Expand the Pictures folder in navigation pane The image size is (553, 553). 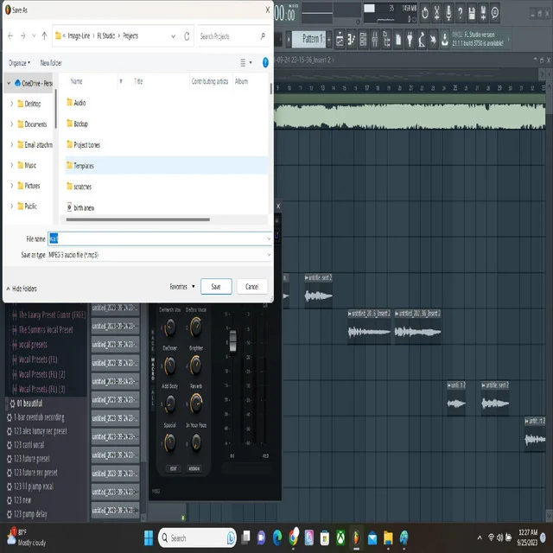[11, 186]
